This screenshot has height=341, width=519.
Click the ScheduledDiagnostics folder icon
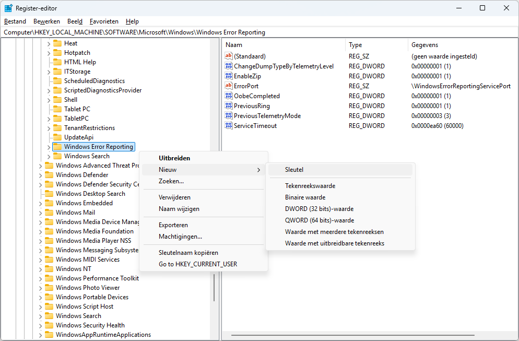click(x=57, y=81)
